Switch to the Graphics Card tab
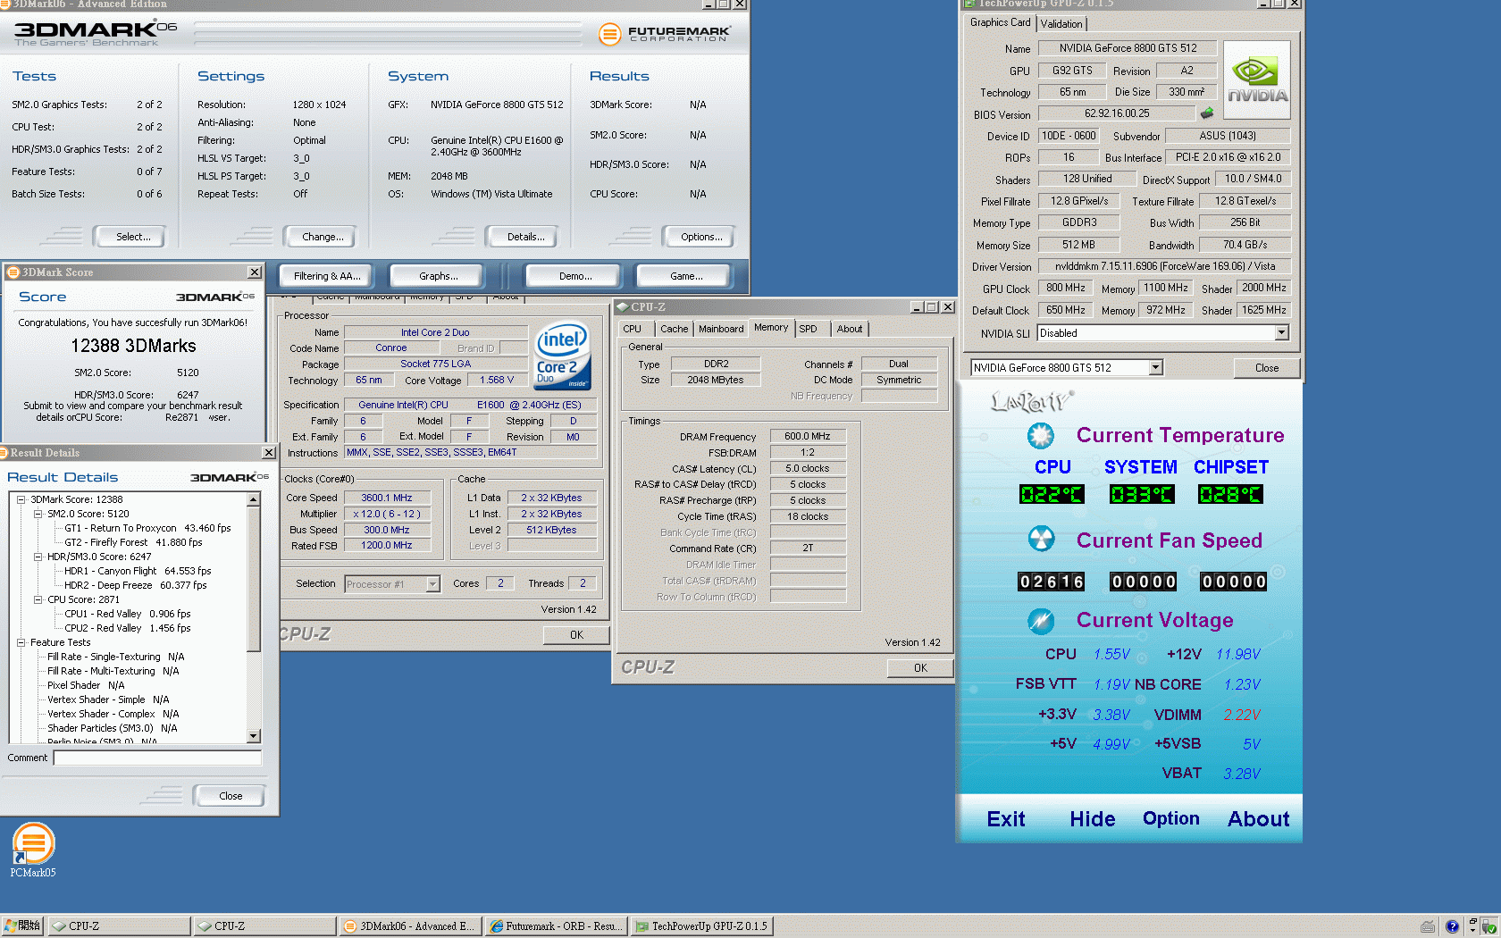 [1000, 22]
